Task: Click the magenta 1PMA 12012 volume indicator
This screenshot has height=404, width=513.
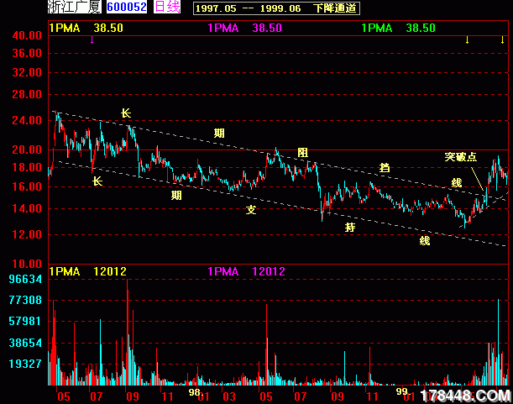Action: click(x=246, y=271)
